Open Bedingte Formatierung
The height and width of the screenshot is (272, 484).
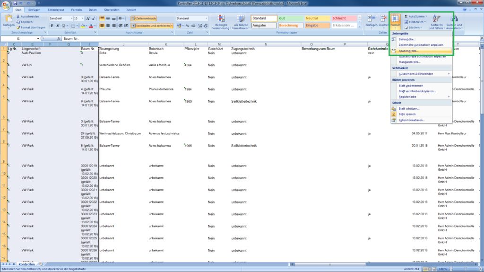click(221, 21)
